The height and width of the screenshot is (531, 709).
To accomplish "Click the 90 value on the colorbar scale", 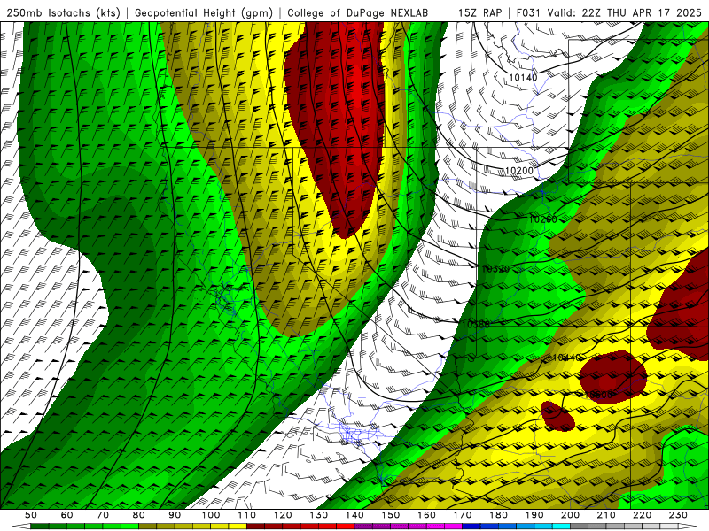I will (x=175, y=515).
